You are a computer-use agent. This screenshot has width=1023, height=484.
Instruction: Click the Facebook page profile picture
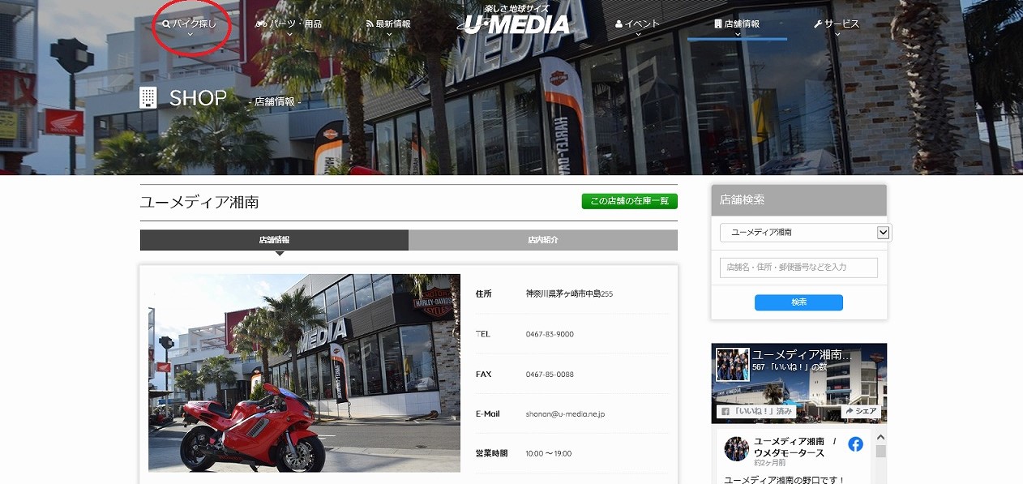click(x=732, y=365)
